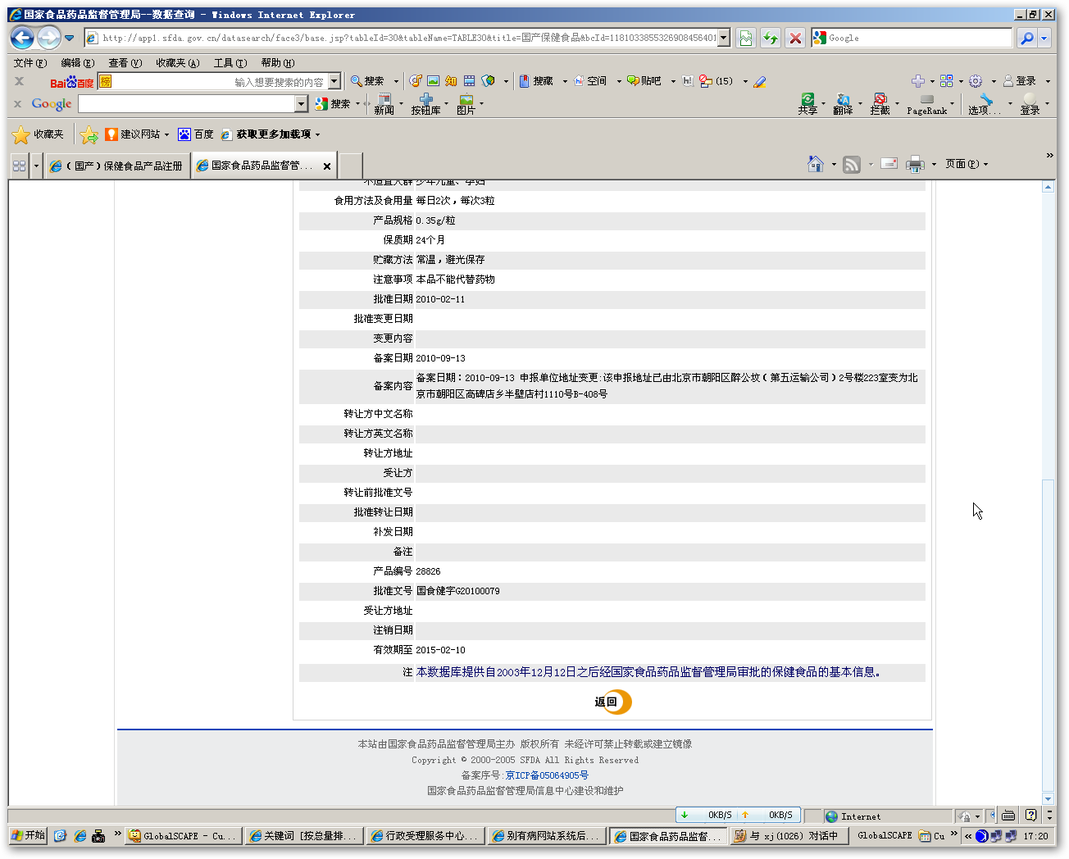Click the Refresh page icon
Screen dimensions: 1069x859
(770, 38)
